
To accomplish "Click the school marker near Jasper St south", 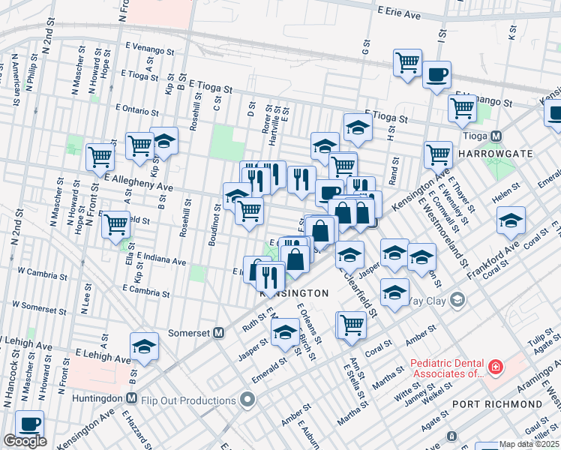I will 285,335.
